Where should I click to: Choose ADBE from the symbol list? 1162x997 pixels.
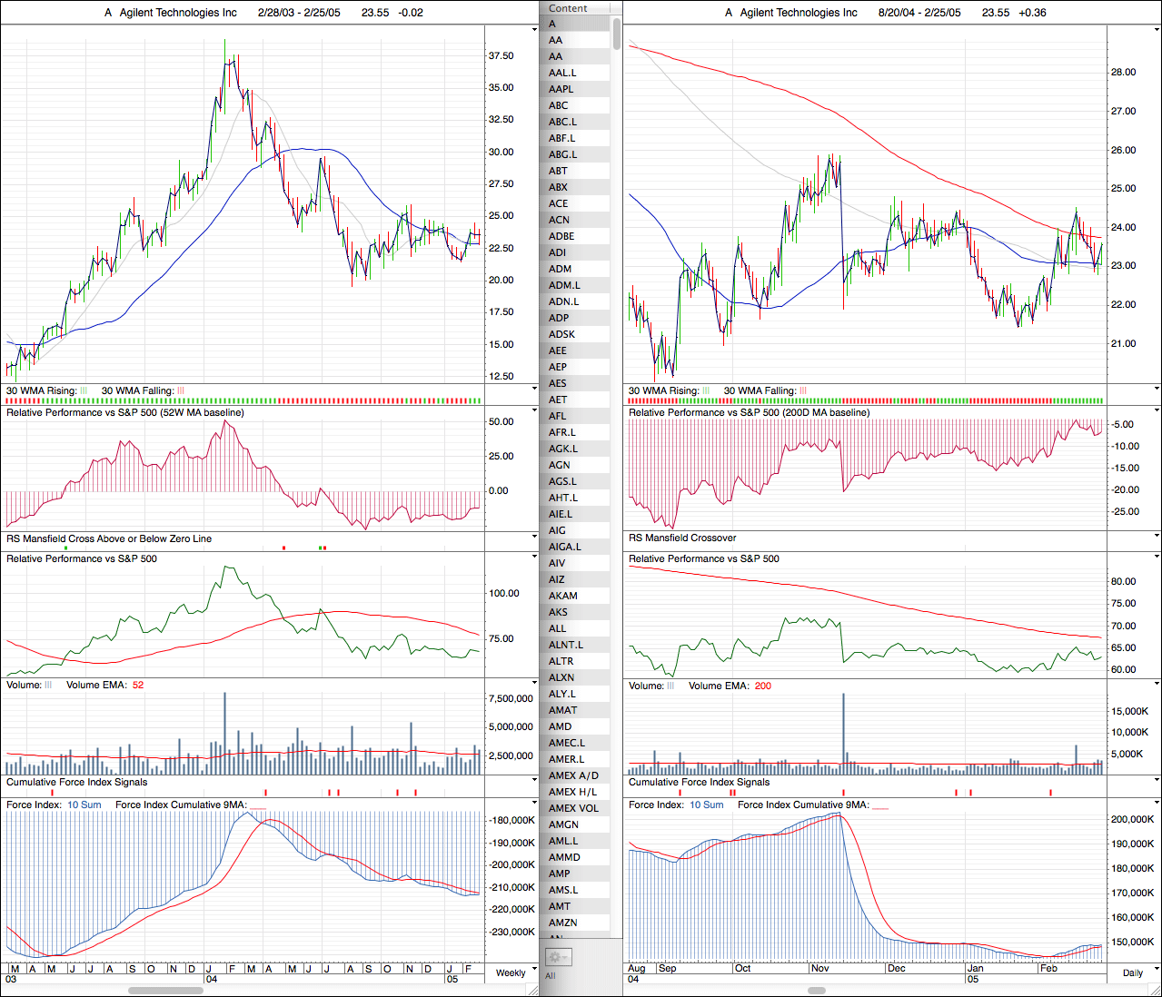coord(561,236)
